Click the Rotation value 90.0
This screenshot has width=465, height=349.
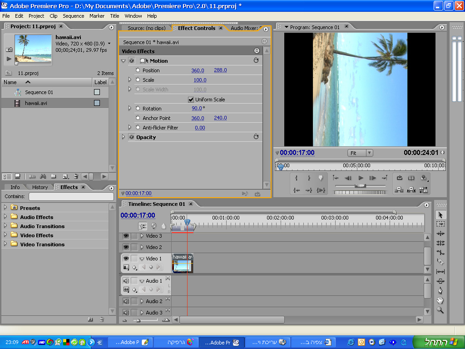tap(197, 109)
